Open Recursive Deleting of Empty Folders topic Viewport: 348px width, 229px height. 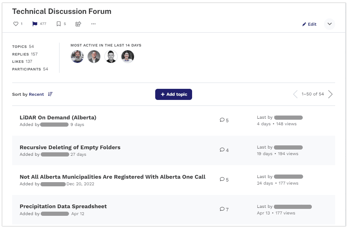pyautogui.click(x=70, y=147)
